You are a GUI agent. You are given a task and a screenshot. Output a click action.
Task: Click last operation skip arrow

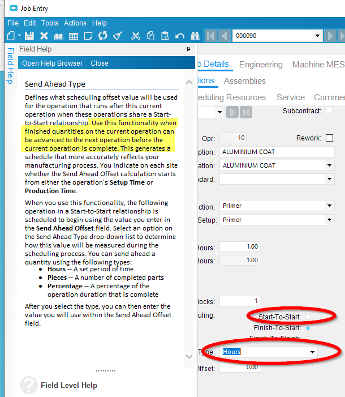click(x=246, y=112)
